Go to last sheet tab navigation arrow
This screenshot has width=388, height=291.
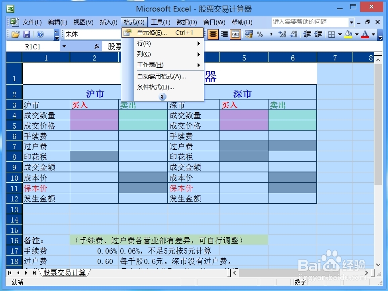(x=34, y=273)
